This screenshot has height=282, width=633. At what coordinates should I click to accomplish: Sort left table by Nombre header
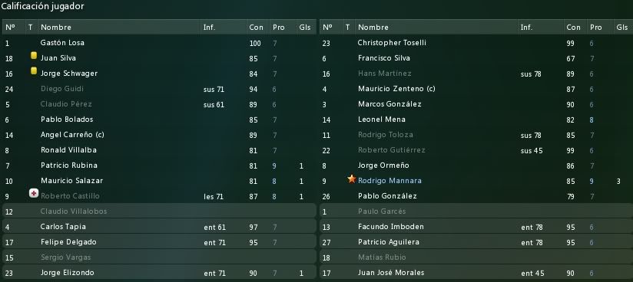[56, 28]
